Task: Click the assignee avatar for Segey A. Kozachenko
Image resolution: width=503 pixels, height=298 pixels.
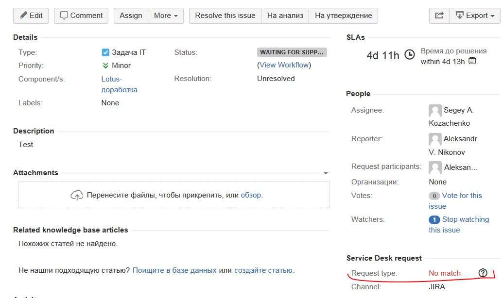Action: tap(435, 111)
